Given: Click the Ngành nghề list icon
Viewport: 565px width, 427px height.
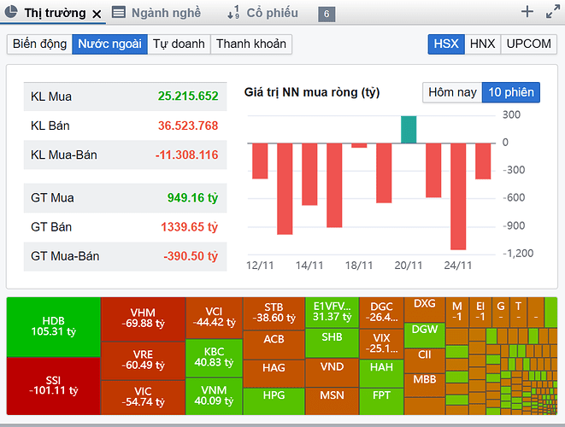Looking at the screenshot, I should click(x=119, y=13).
